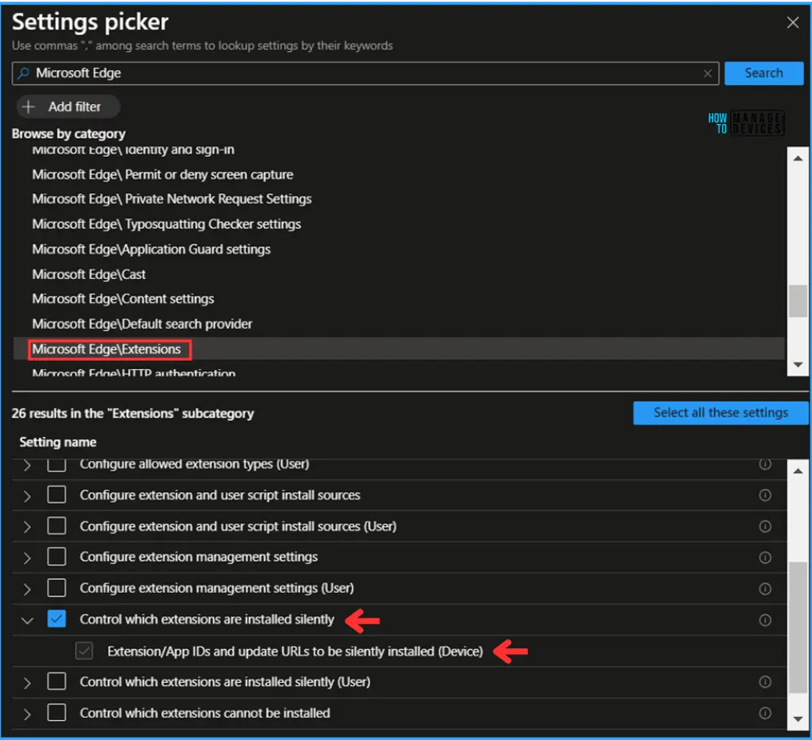Open info for Control which extensions are installed silently
The height and width of the screenshot is (740, 812).
765,620
